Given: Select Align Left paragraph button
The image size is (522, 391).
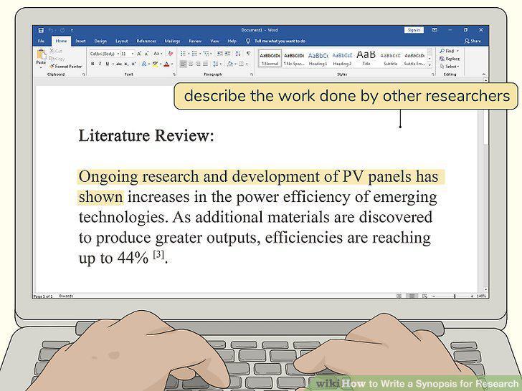Looking at the screenshot, I should click(x=183, y=64).
